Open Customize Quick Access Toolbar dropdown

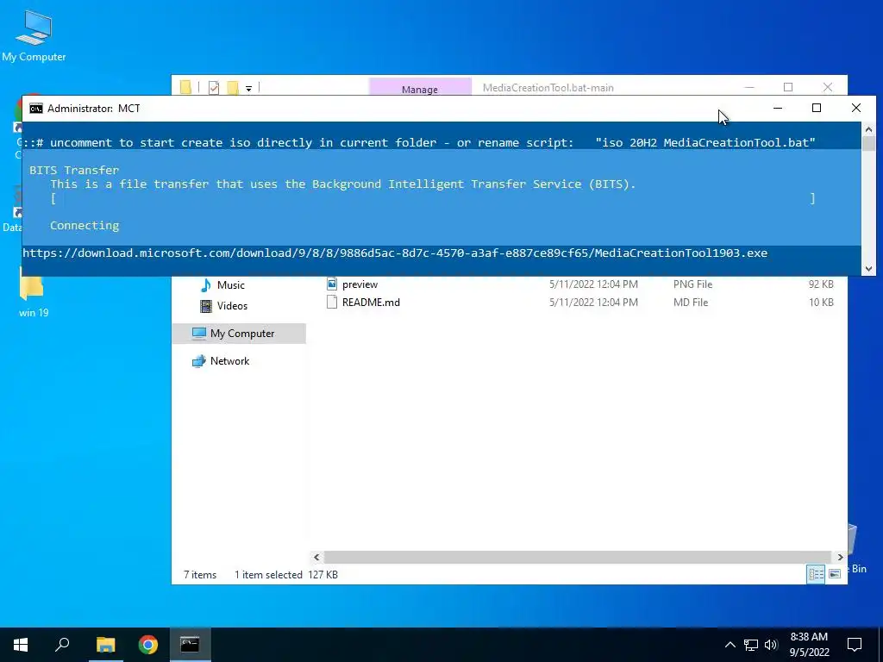(248, 89)
